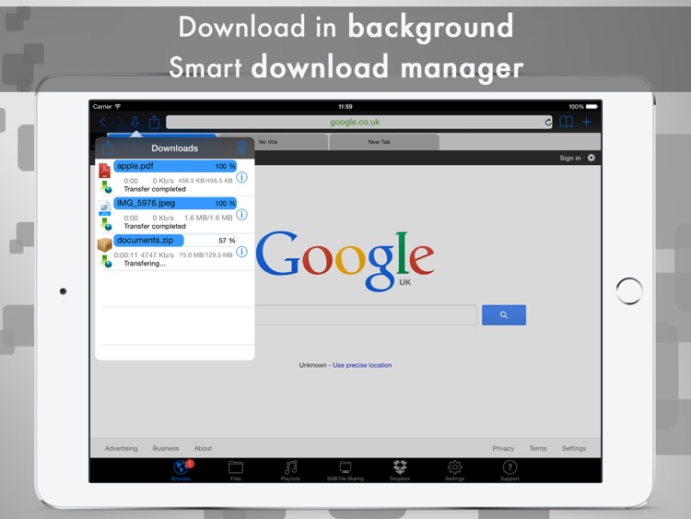Select the apple.pdf progress bar
Screen dimensions: 691x519
tap(175, 166)
